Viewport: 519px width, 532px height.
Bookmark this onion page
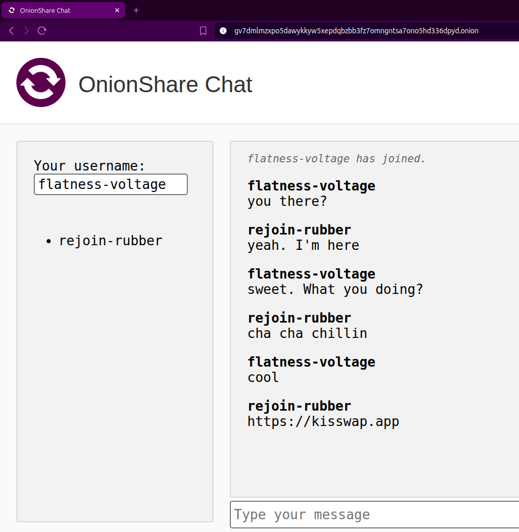coord(203,31)
